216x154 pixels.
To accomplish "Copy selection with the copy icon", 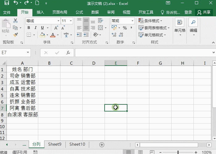I will pos(15,28).
